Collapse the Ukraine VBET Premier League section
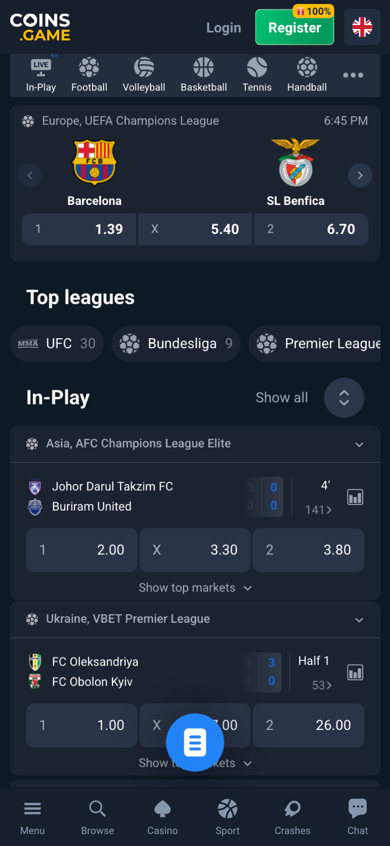This screenshot has height=846, width=390. coord(359,619)
